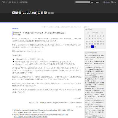Select day 27 in the calendar
Screen dimensions: 118x118
point(103,44)
